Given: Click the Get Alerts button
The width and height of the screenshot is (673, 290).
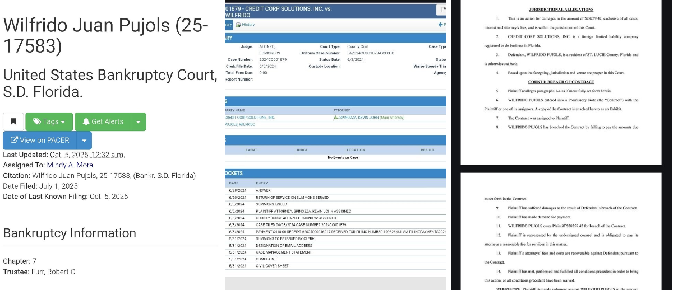Looking at the screenshot, I should 103,121.
